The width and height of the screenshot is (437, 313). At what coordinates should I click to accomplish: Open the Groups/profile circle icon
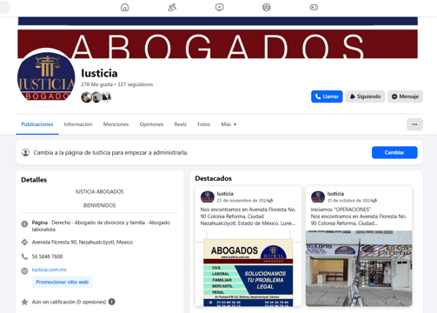point(267,7)
